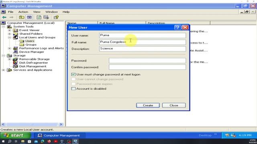
Task: Collapse the System Tools tree node
Action: [3, 27]
